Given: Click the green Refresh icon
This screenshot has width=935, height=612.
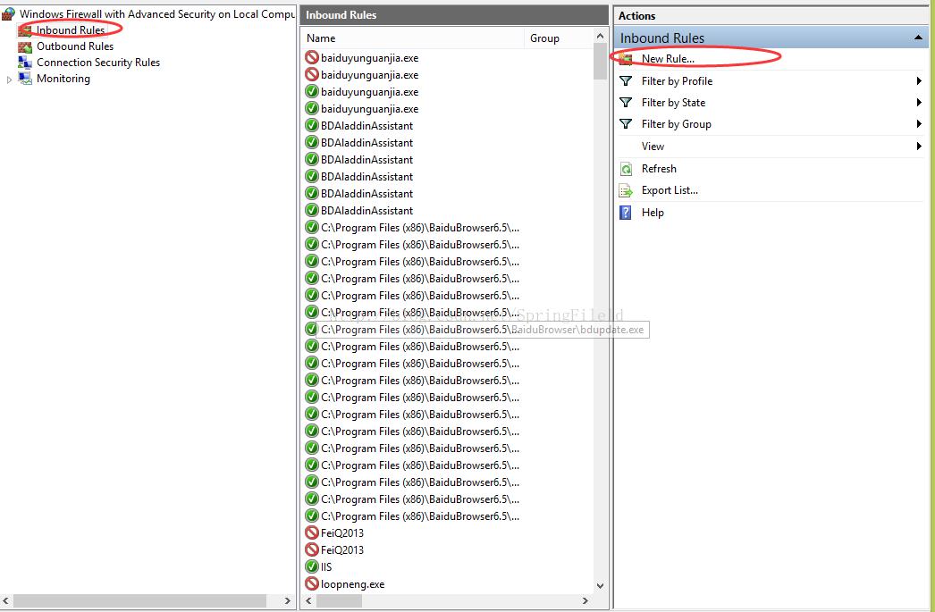Looking at the screenshot, I should click(626, 169).
